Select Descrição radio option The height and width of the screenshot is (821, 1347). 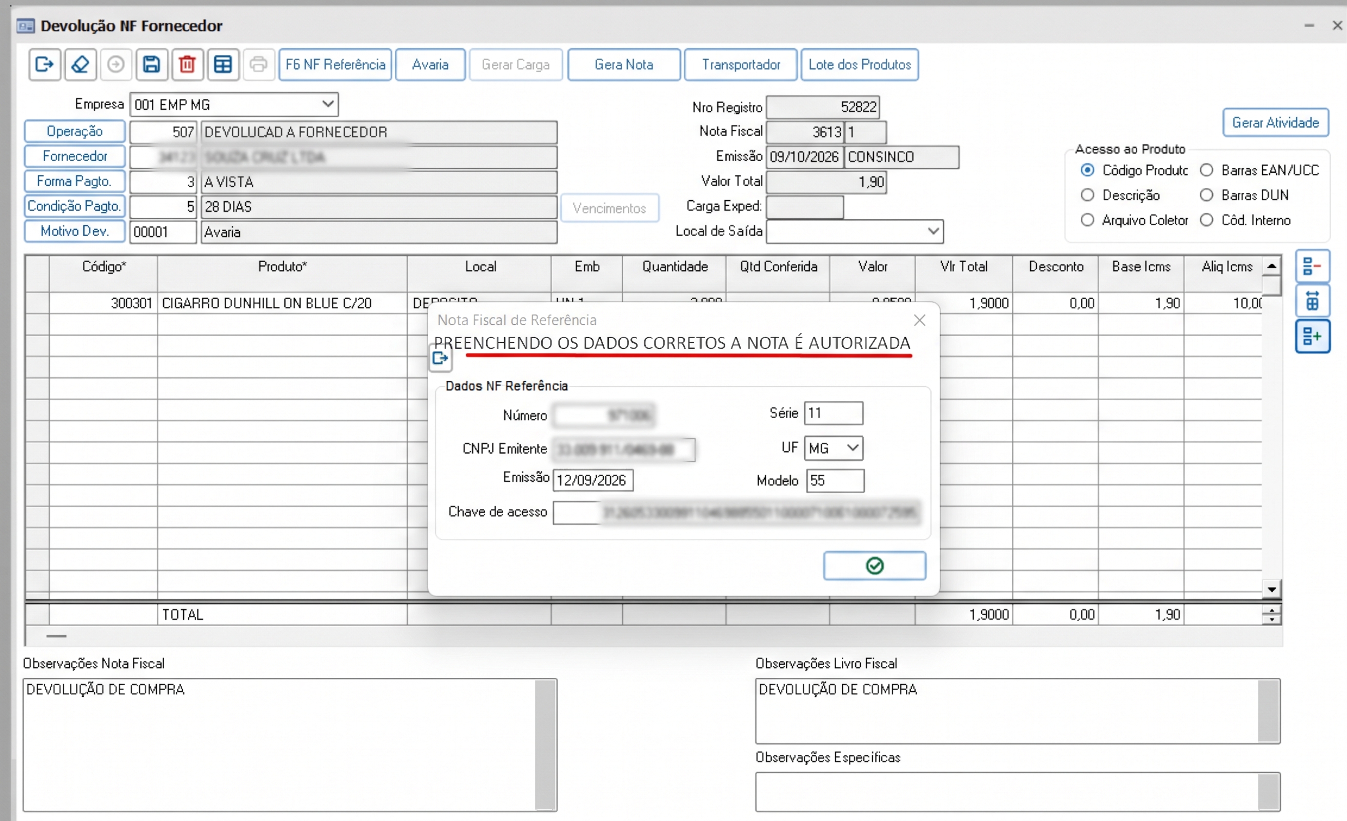tap(1087, 196)
